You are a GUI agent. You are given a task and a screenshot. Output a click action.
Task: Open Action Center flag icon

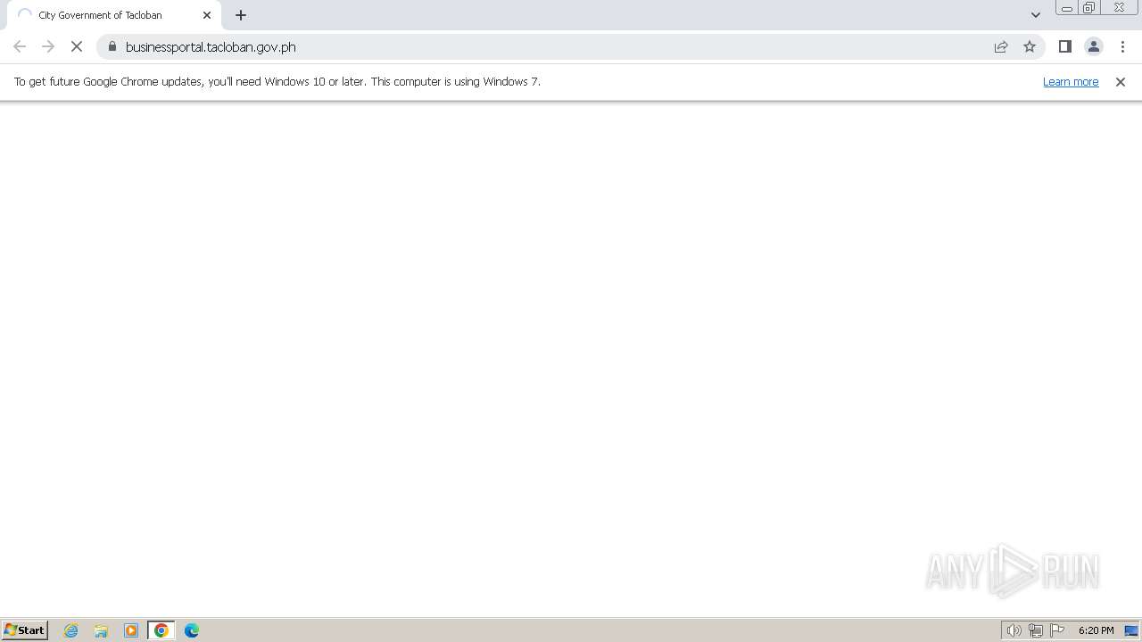(1057, 630)
